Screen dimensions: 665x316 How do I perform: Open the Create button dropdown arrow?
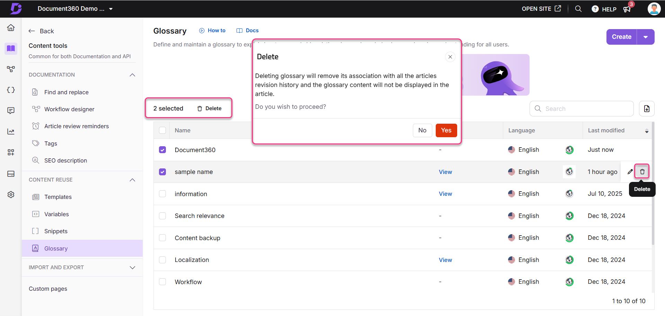pyautogui.click(x=646, y=37)
